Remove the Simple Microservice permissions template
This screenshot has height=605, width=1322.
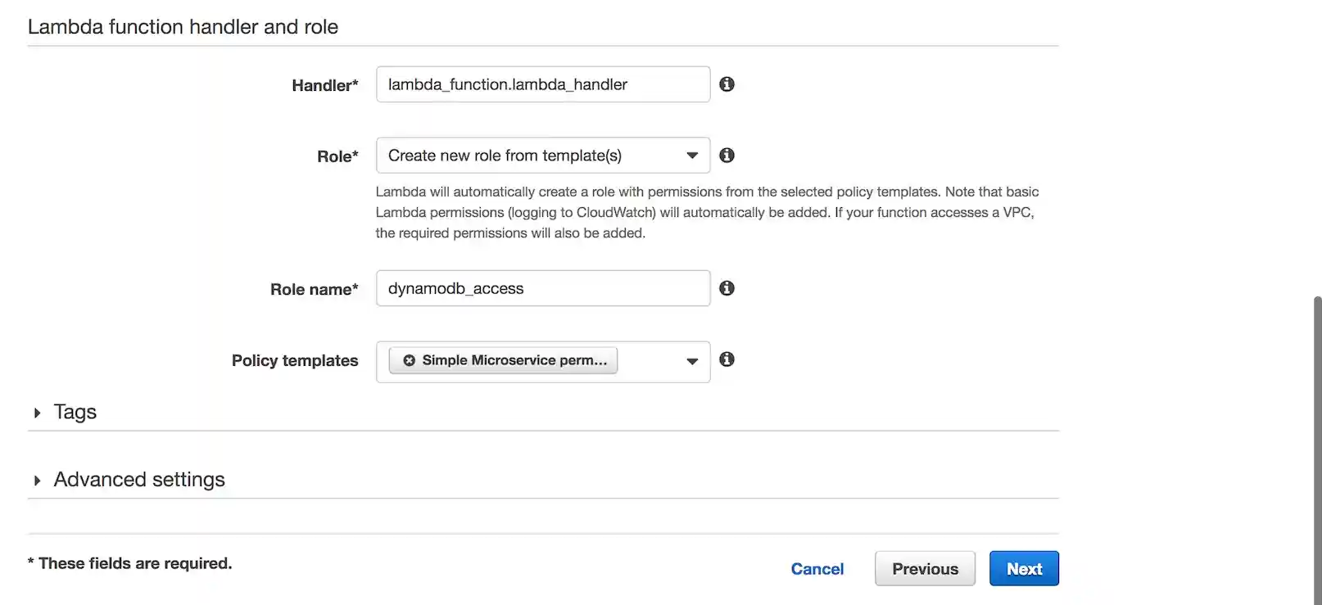[409, 359]
